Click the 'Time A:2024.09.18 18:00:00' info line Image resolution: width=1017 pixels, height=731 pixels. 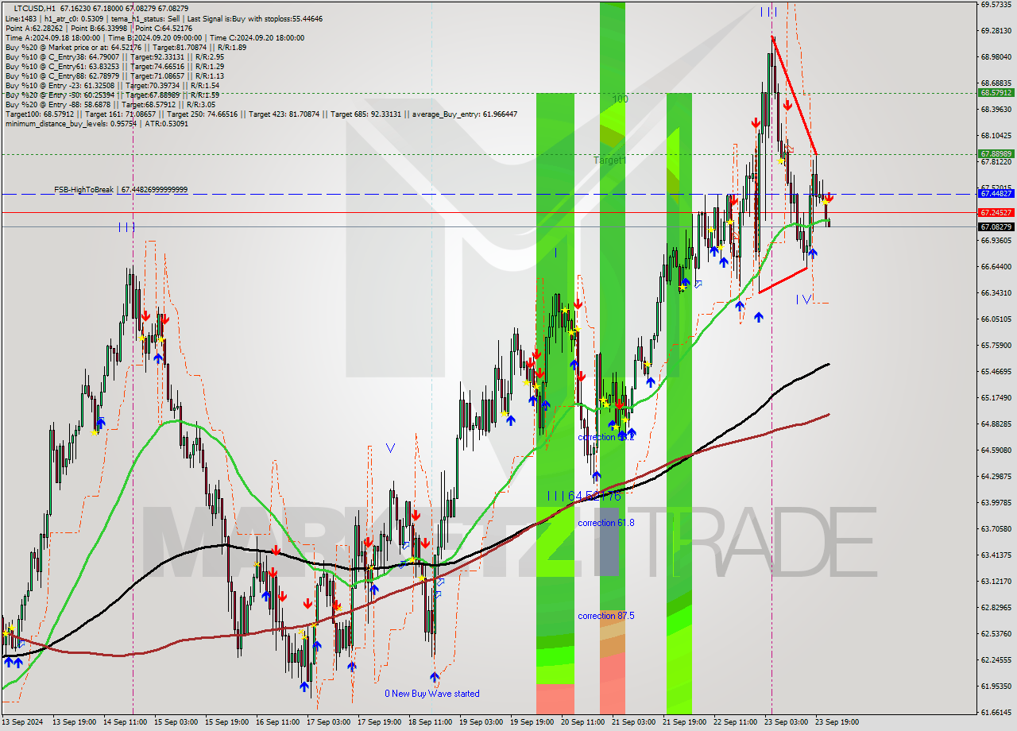click(155, 37)
